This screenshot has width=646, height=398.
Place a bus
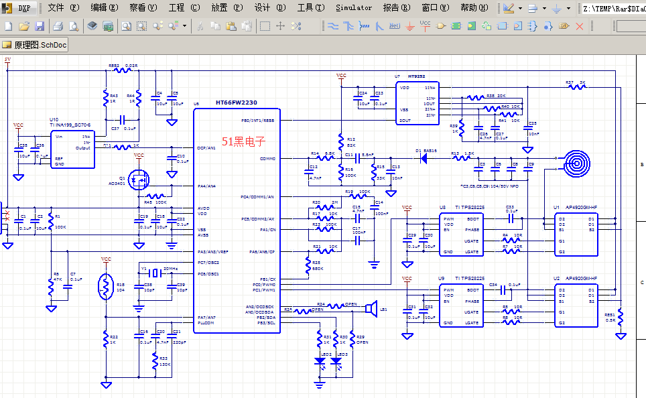[348, 26]
